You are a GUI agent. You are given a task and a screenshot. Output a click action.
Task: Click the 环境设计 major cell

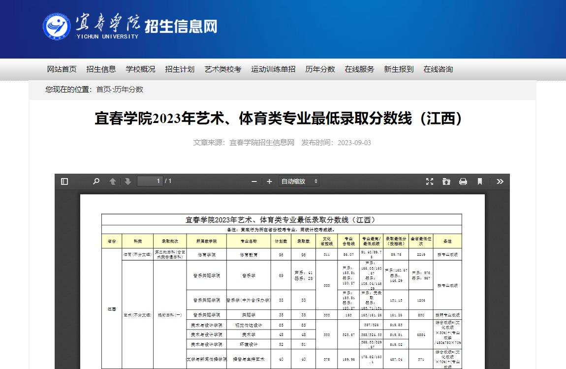tap(249, 344)
